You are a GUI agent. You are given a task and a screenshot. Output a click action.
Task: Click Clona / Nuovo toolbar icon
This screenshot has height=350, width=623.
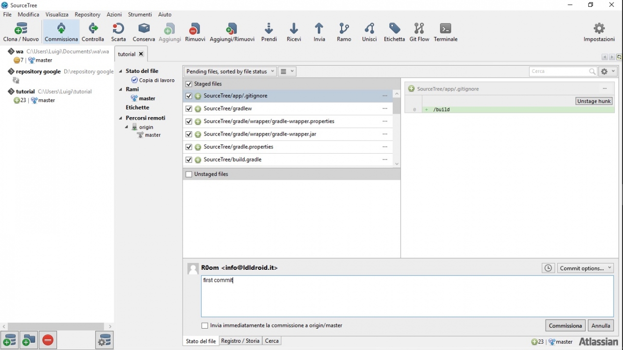coord(21,32)
